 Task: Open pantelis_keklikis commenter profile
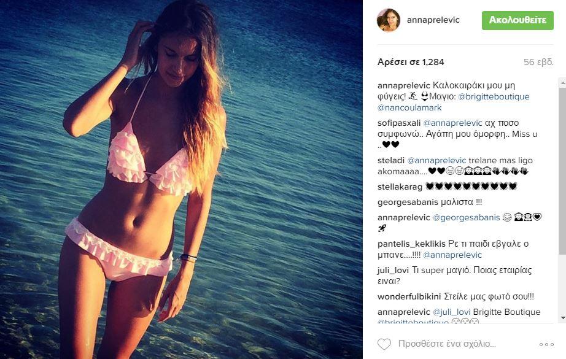pyautogui.click(x=411, y=244)
